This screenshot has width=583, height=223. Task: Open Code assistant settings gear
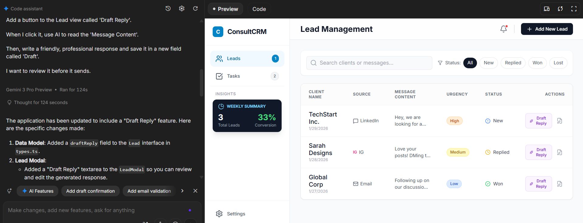pyautogui.click(x=182, y=8)
